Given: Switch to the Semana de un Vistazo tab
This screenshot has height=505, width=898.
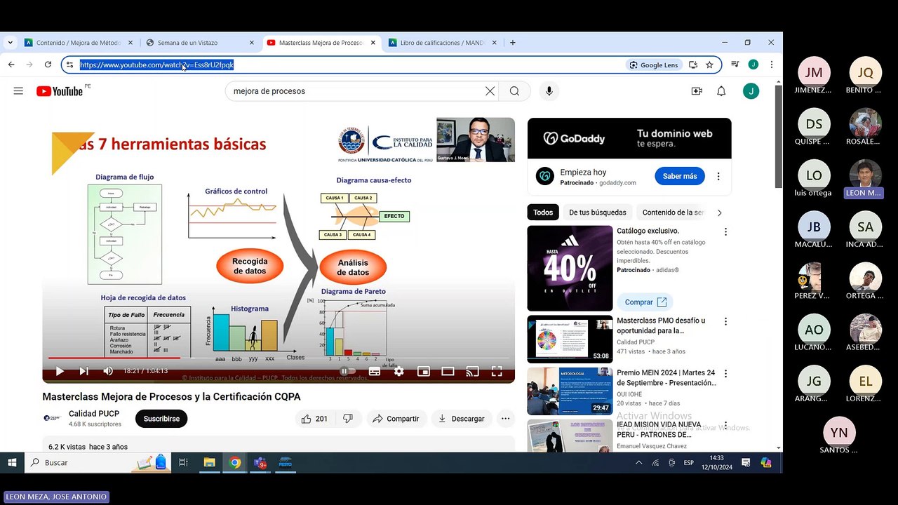Looking at the screenshot, I should pyautogui.click(x=200, y=43).
